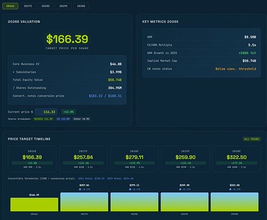This screenshot has height=220, width=267.
Task: Click the 2027E bar in the chart
Action: tap(84, 202)
